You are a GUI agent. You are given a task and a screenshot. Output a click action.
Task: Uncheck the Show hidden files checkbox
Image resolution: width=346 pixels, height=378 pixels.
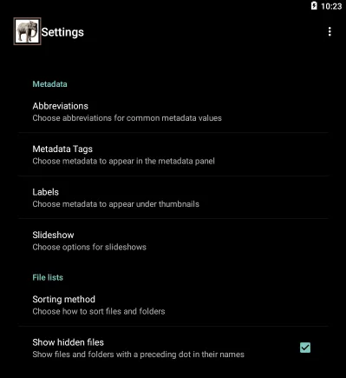pyautogui.click(x=305, y=348)
